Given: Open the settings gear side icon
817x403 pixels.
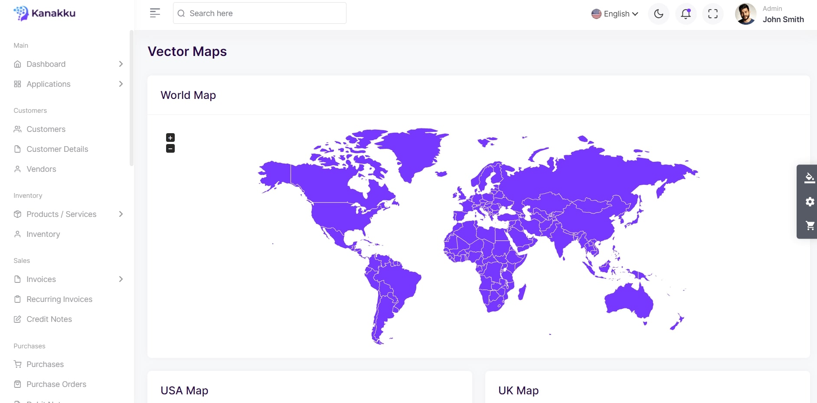Looking at the screenshot, I should [809, 202].
